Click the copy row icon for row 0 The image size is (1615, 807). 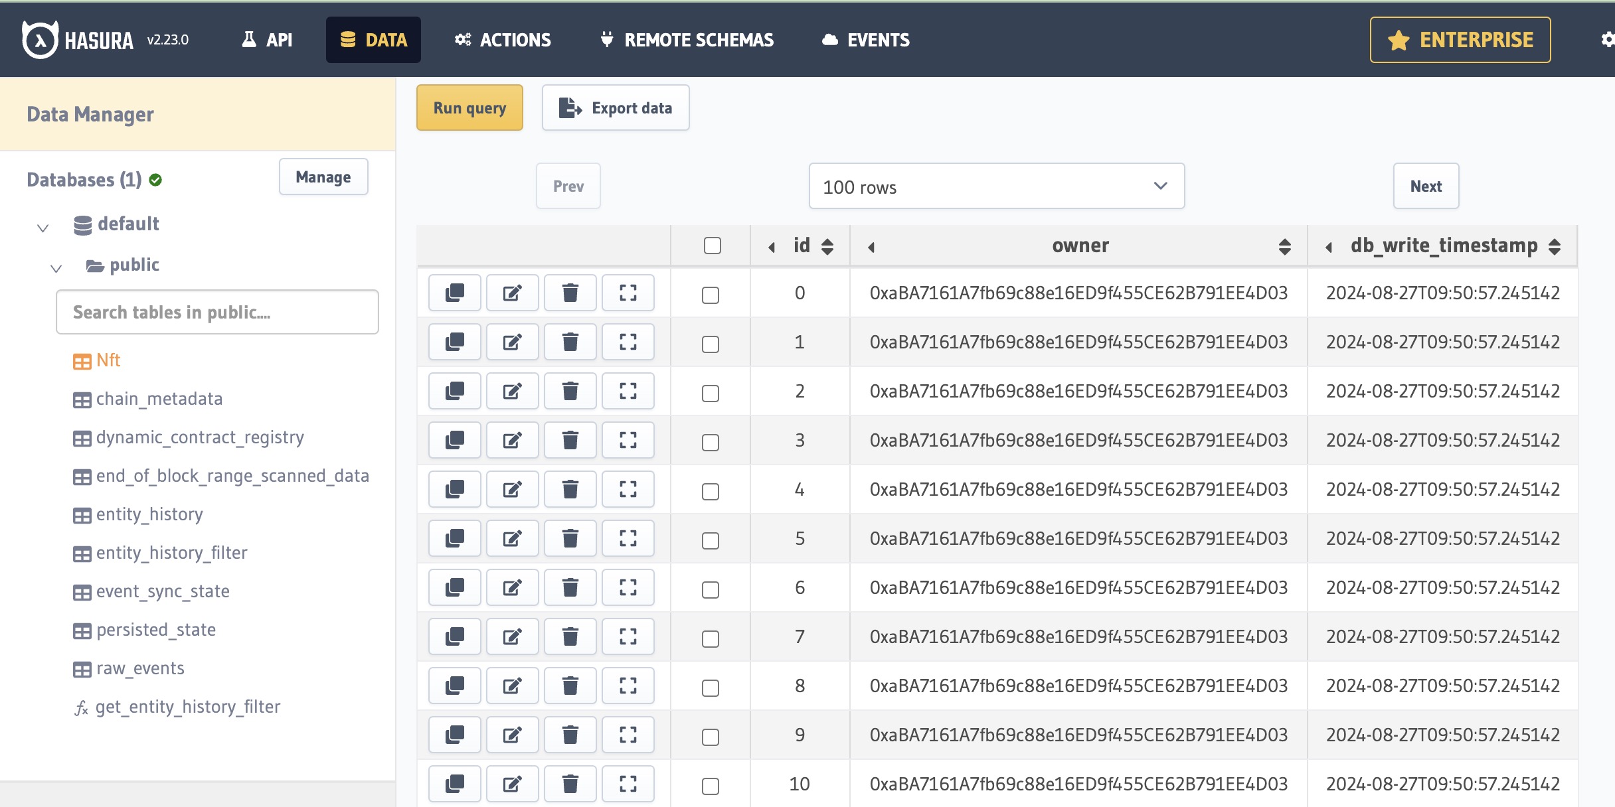coord(456,292)
